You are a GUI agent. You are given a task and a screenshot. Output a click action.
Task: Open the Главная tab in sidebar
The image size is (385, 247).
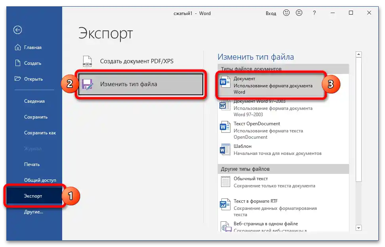tap(34, 47)
